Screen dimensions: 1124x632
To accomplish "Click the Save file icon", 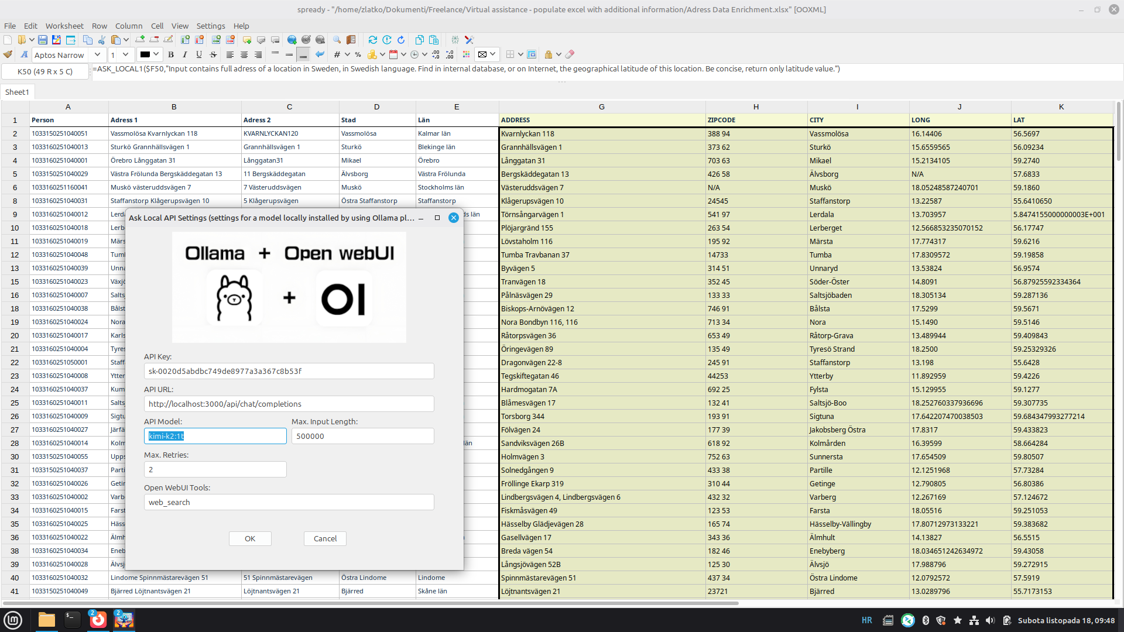I will [43, 40].
